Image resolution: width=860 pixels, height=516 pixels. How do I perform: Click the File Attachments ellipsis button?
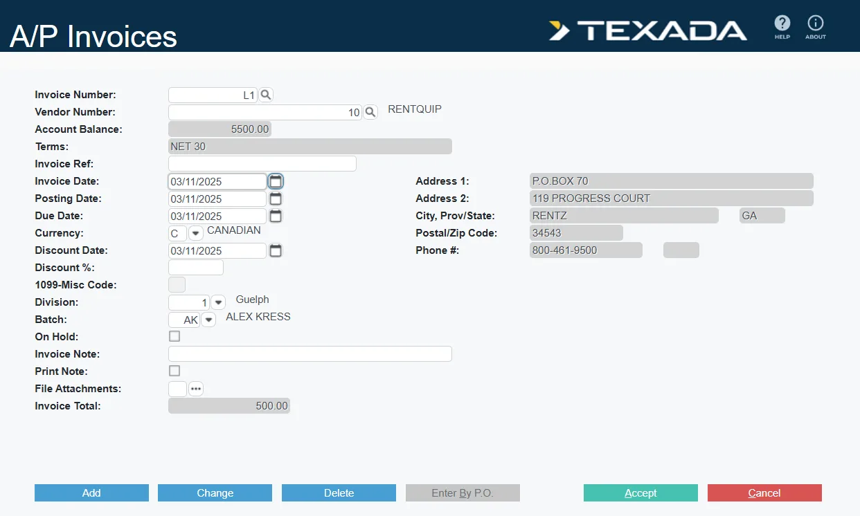tap(196, 389)
